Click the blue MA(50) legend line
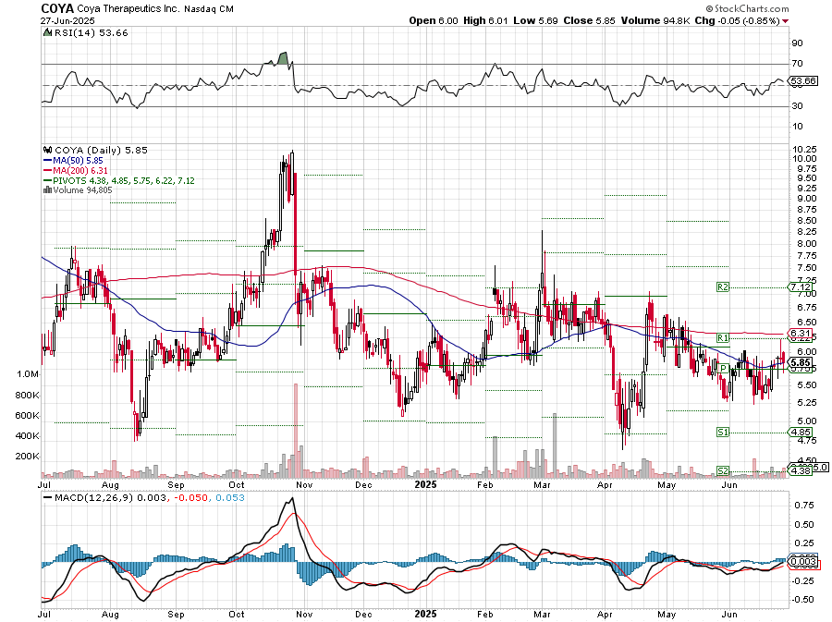The height and width of the screenshot is (622, 832). [48, 161]
